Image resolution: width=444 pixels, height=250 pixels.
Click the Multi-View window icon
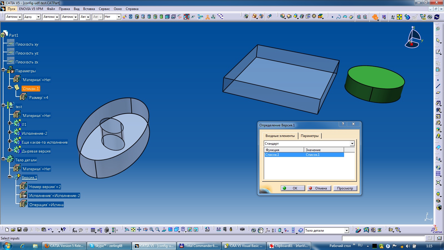(x=170, y=229)
